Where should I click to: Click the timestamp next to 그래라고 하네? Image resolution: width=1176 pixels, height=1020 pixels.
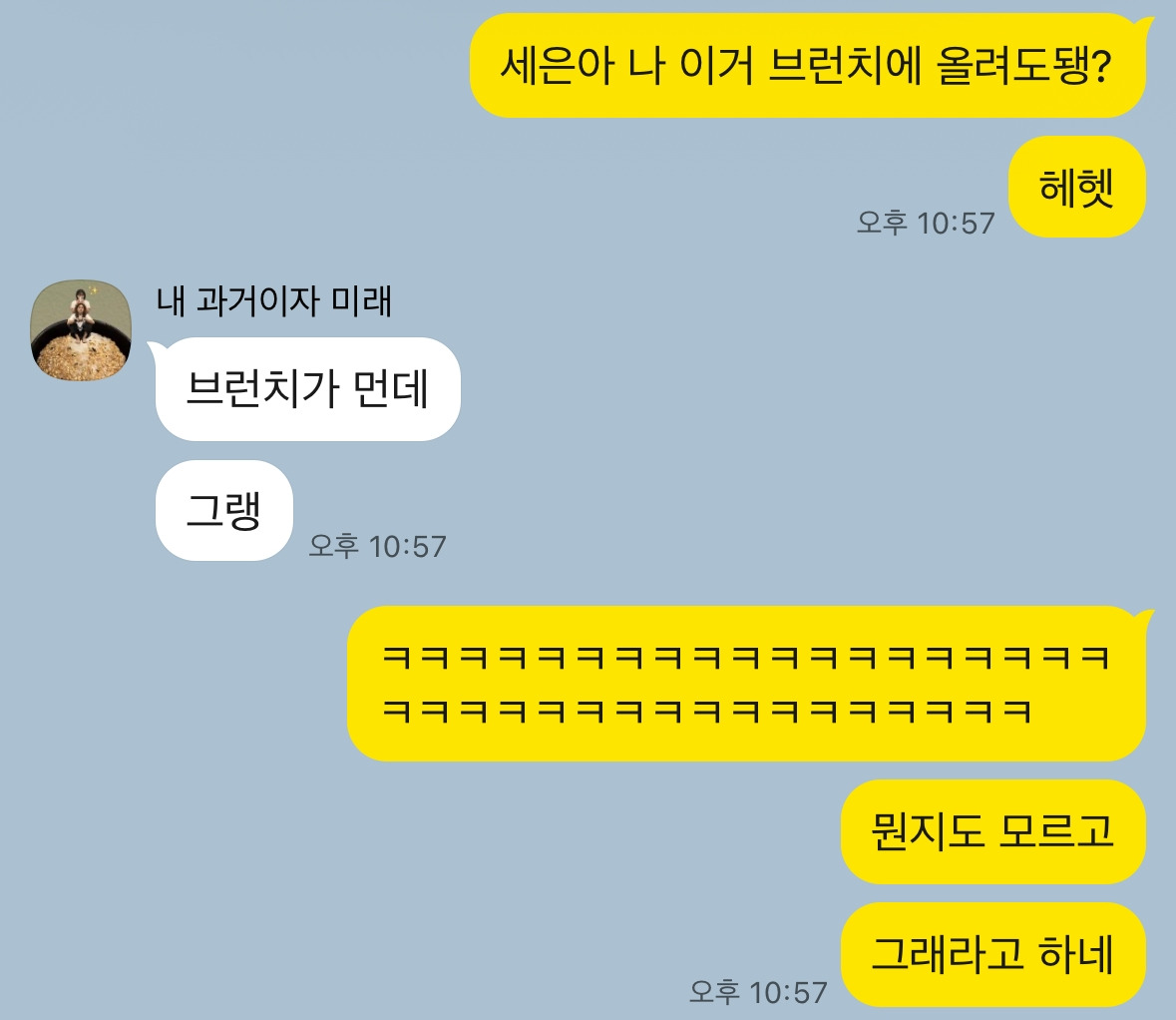click(758, 991)
